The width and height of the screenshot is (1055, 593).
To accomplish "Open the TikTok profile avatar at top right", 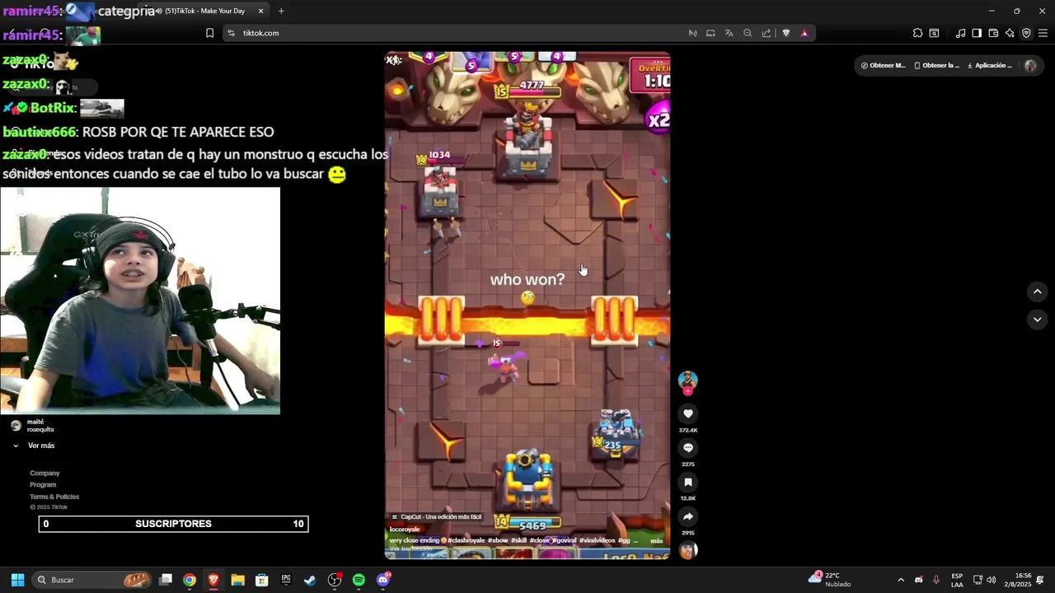I will click(x=1029, y=66).
